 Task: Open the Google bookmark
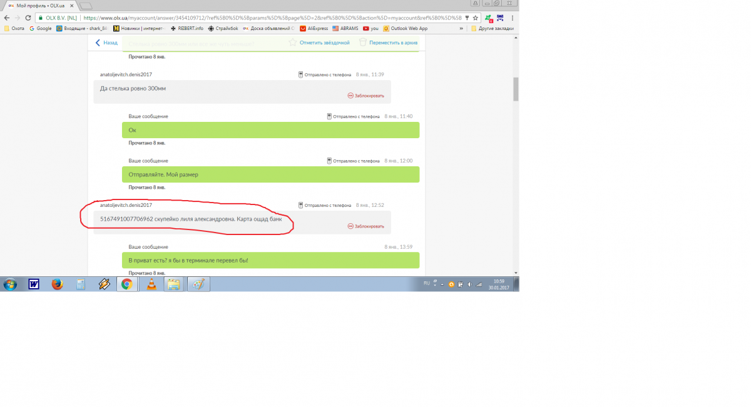coord(41,28)
